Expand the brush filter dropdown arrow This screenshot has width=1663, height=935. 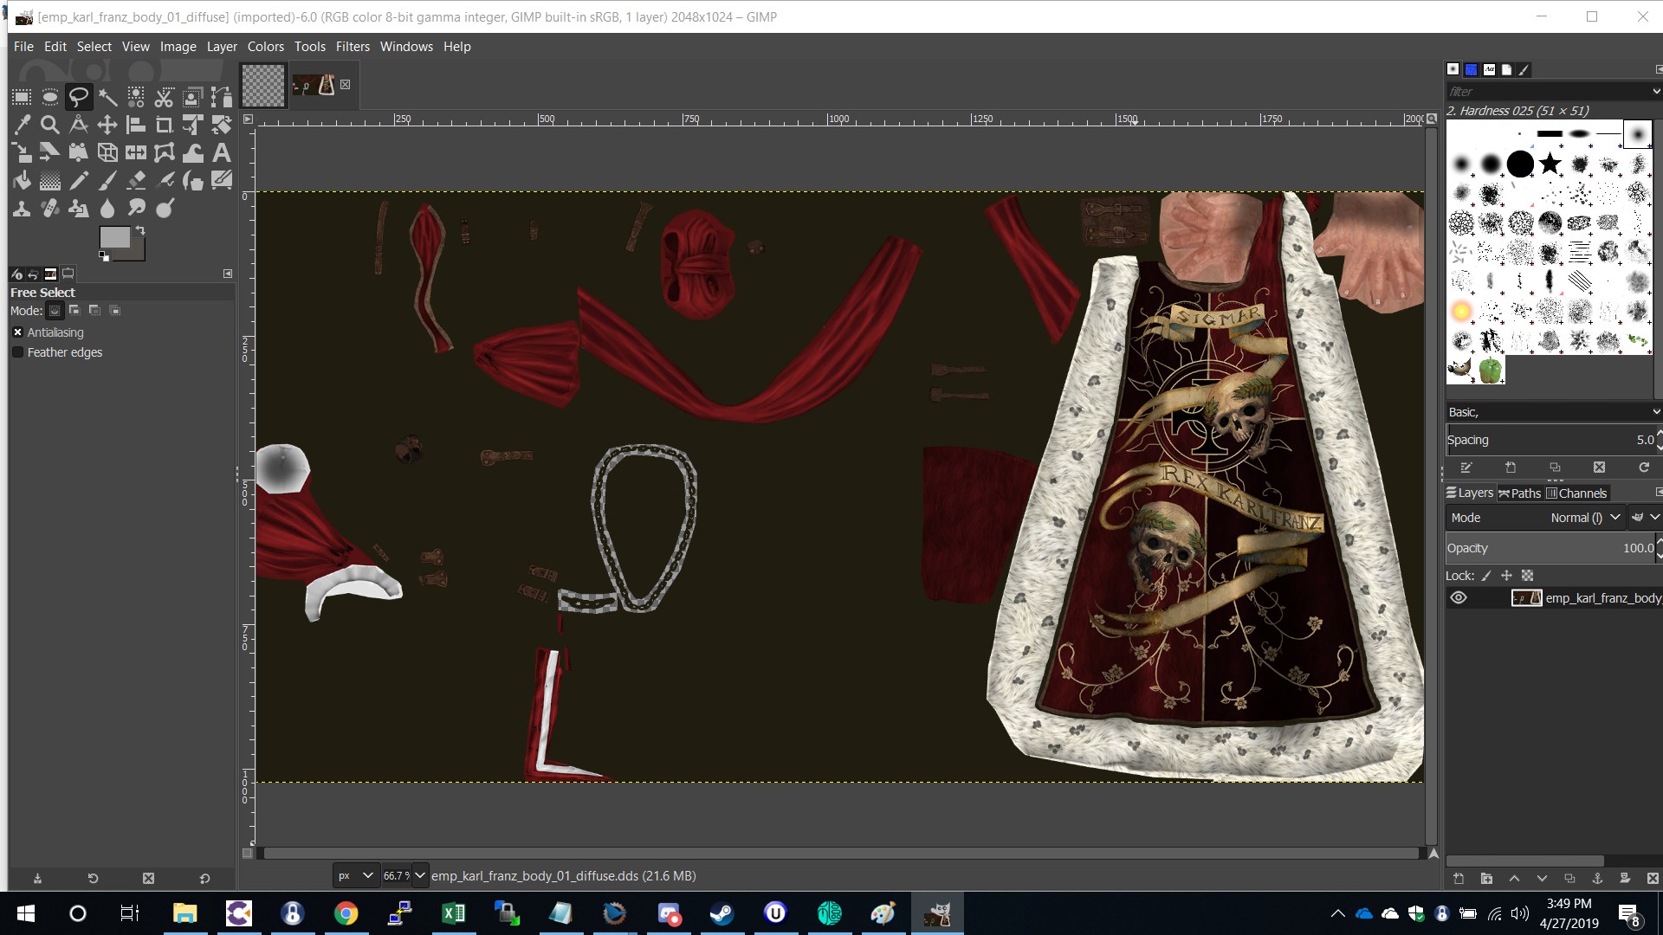(1655, 91)
